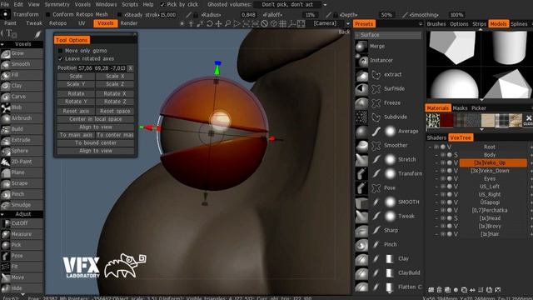
Task: Collapse the Adjust tool group
Action: pos(2,214)
